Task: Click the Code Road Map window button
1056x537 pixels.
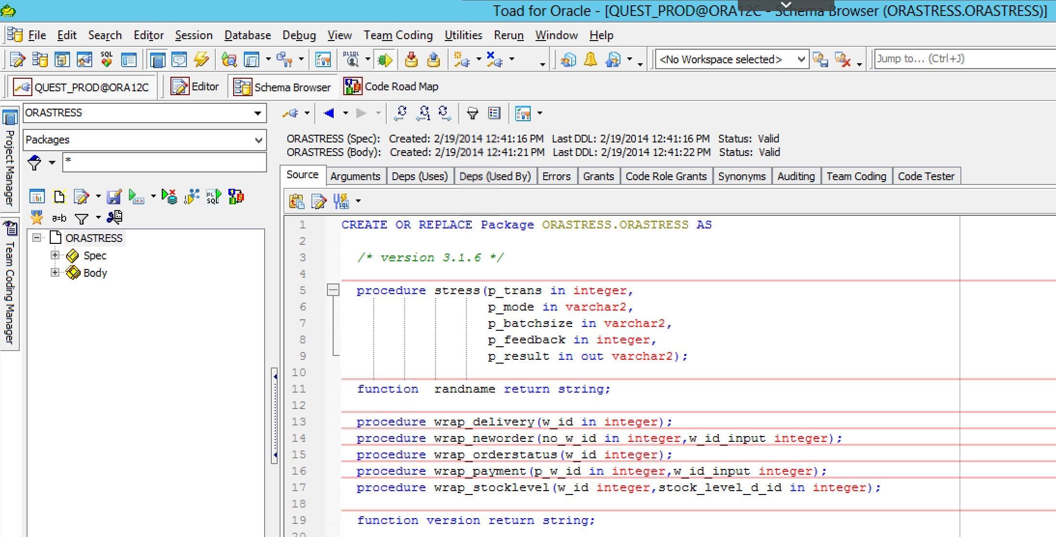Action: tap(391, 87)
